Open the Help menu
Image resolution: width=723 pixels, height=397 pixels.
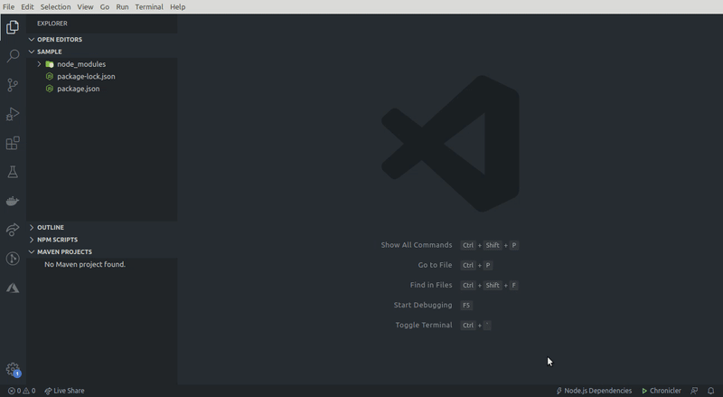(x=177, y=7)
